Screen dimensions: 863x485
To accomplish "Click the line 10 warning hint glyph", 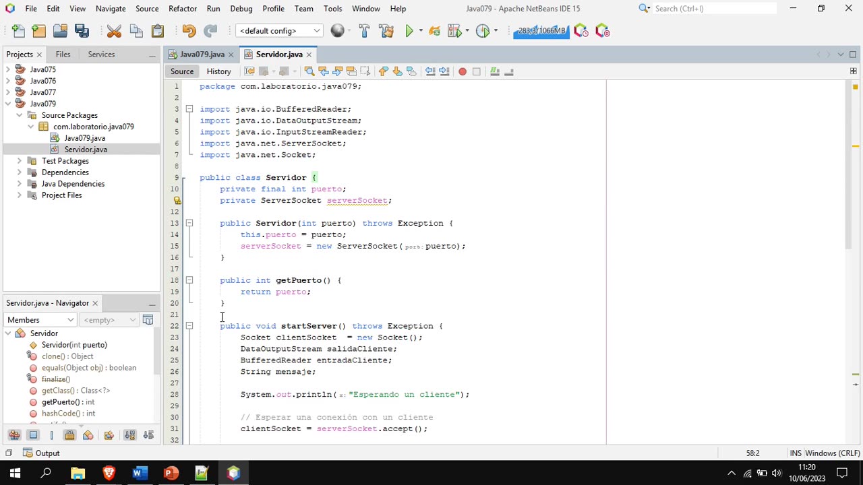I will pyautogui.click(x=177, y=201).
